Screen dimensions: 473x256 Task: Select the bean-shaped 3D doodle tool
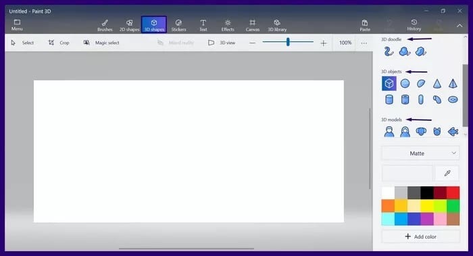coord(421,51)
